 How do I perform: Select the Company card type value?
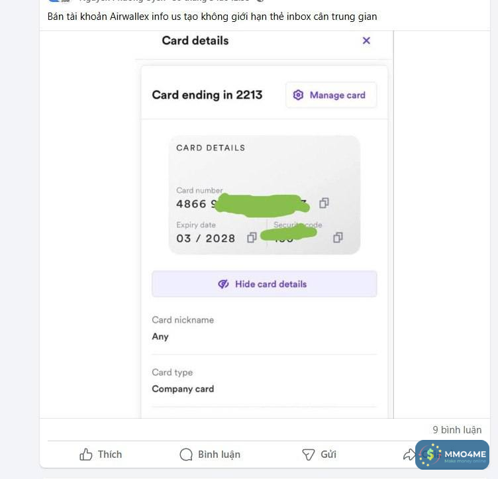coord(183,389)
